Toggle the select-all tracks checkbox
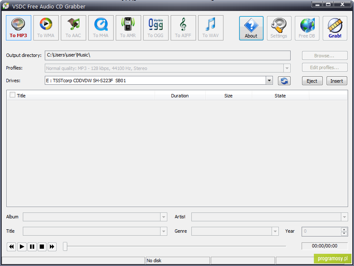The width and height of the screenshot is (354, 266). click(12, 95)
